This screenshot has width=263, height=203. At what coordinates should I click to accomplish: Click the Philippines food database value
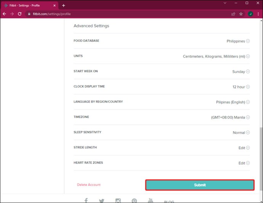tap(236, 41)
